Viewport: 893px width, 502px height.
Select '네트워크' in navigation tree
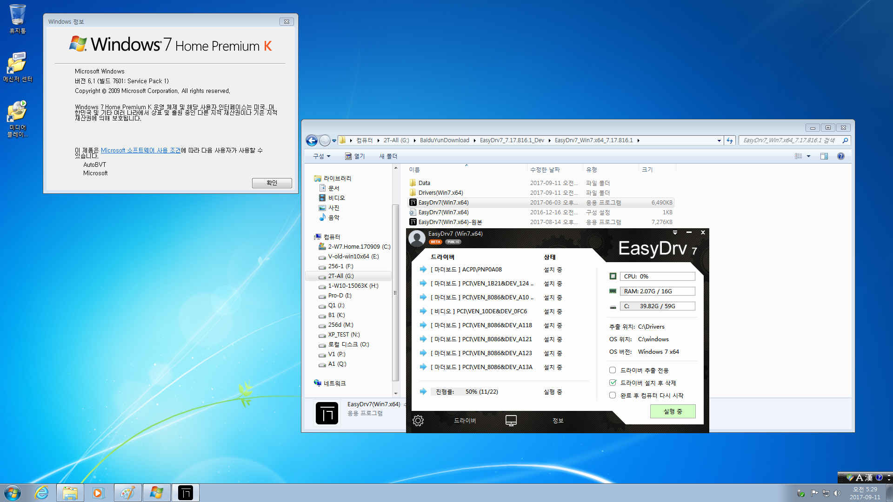pyautogui.click(x=334, y=383)
